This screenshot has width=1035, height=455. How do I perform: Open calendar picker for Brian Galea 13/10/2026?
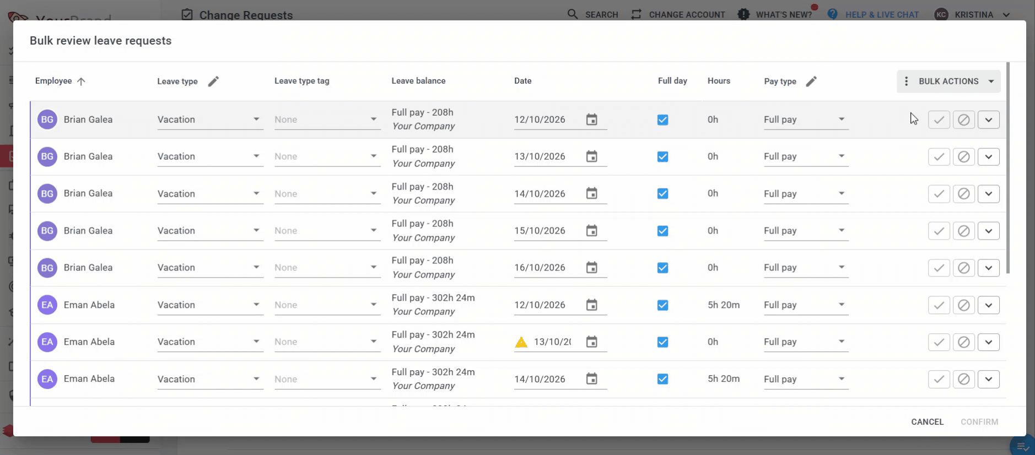click(591, 156)
